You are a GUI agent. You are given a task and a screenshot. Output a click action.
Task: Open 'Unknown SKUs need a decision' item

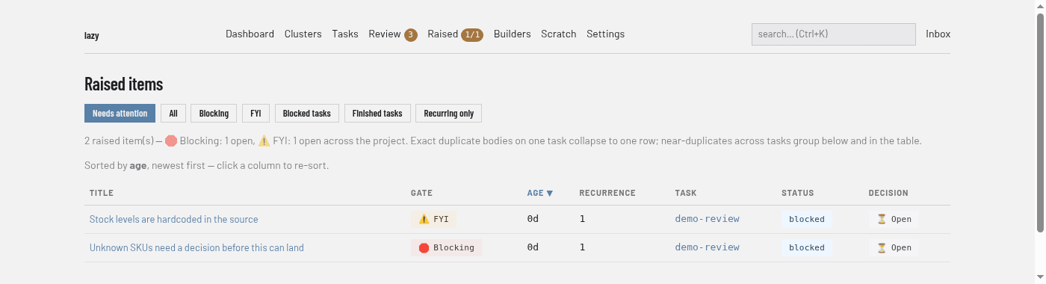pos(196,247)
